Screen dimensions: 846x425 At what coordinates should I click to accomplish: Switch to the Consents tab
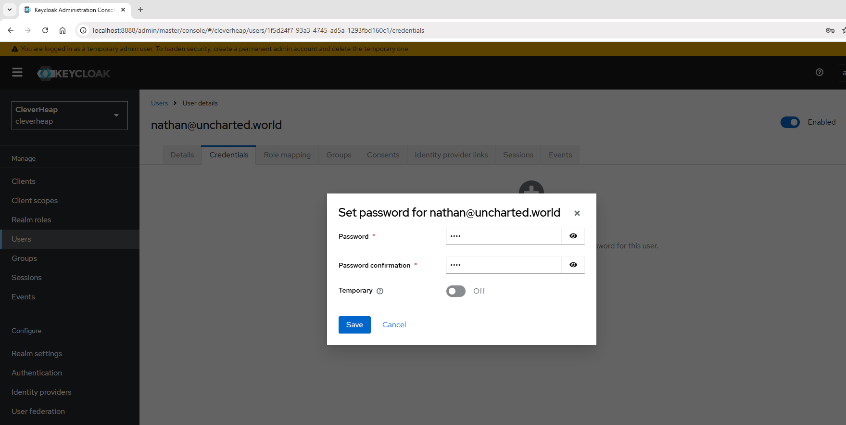click(x=383, y=155)
